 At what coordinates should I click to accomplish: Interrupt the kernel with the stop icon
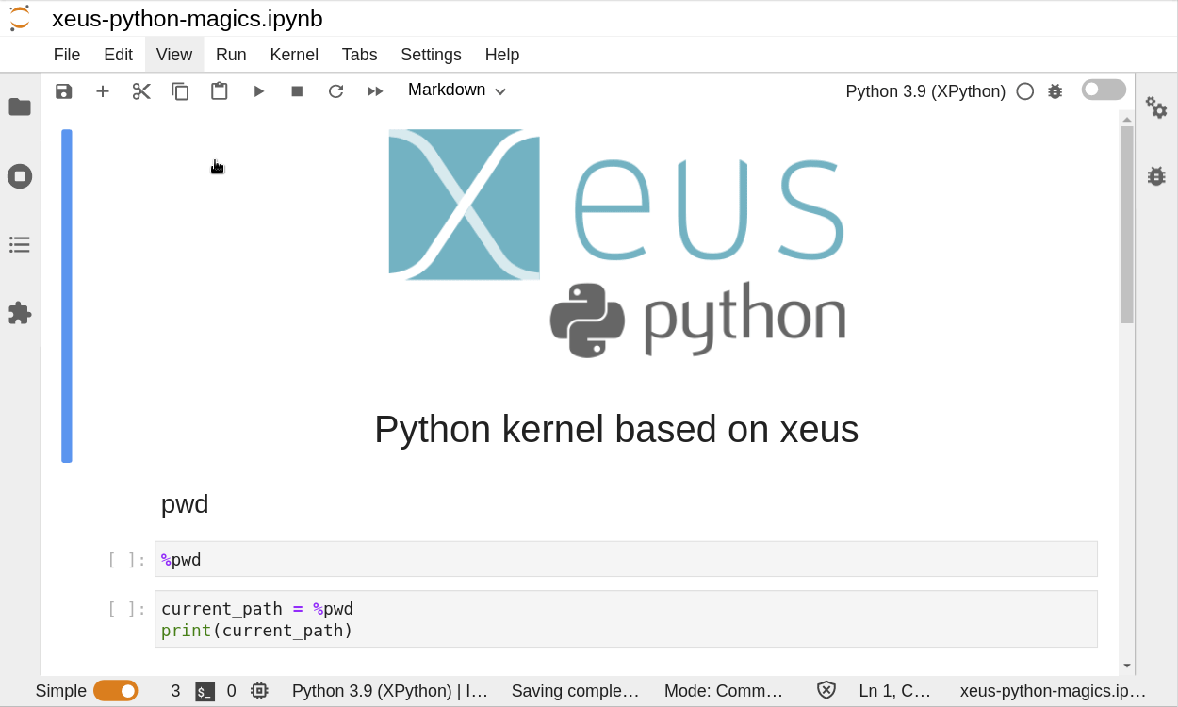click(x=297, y=91)
